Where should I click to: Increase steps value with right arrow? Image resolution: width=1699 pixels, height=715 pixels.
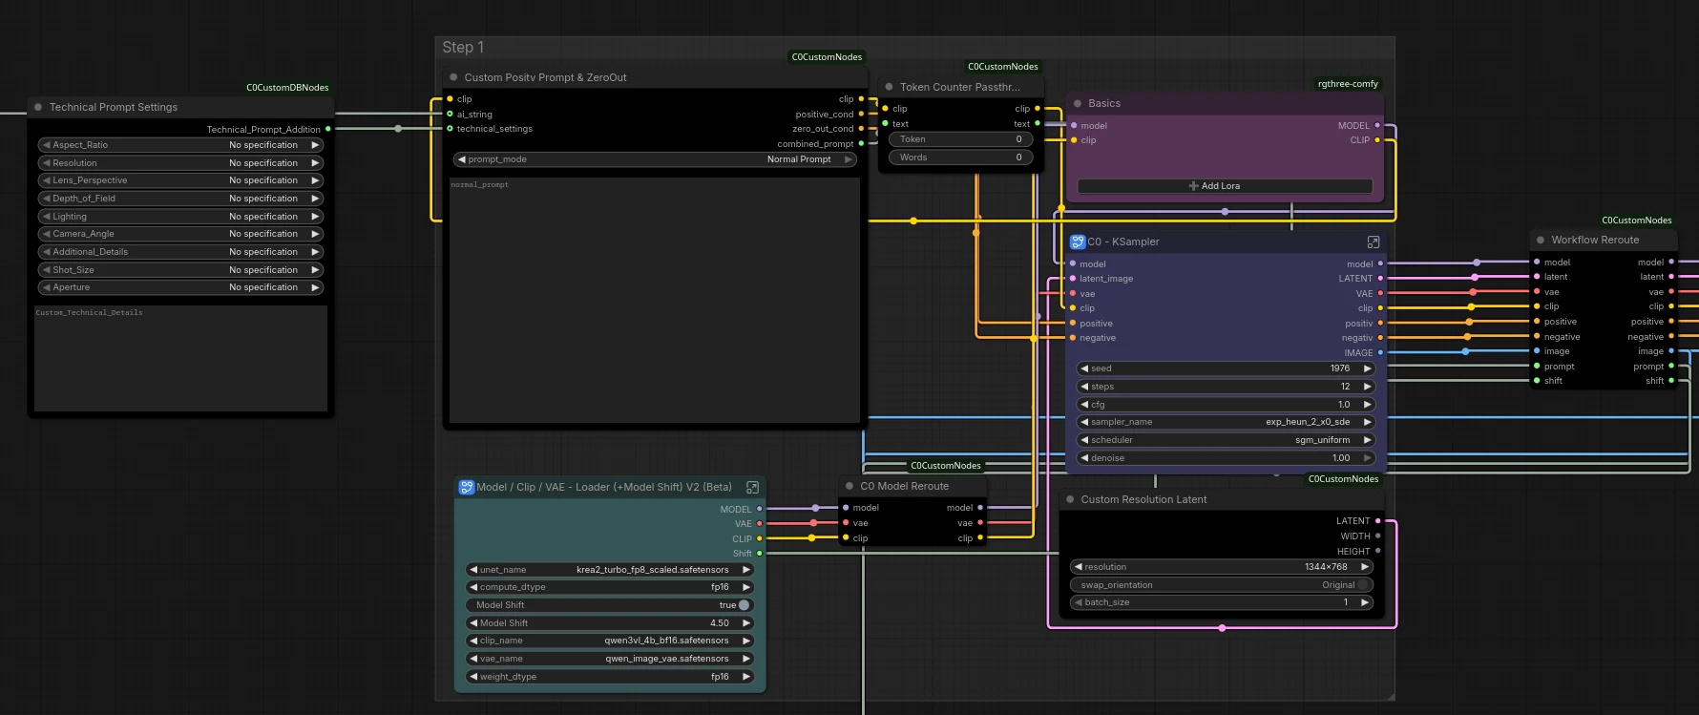click(1367, 387)
